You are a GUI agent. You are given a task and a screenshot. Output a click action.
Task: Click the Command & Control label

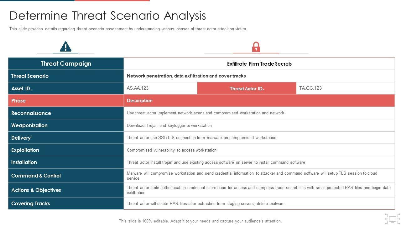[x=36, y=176]
